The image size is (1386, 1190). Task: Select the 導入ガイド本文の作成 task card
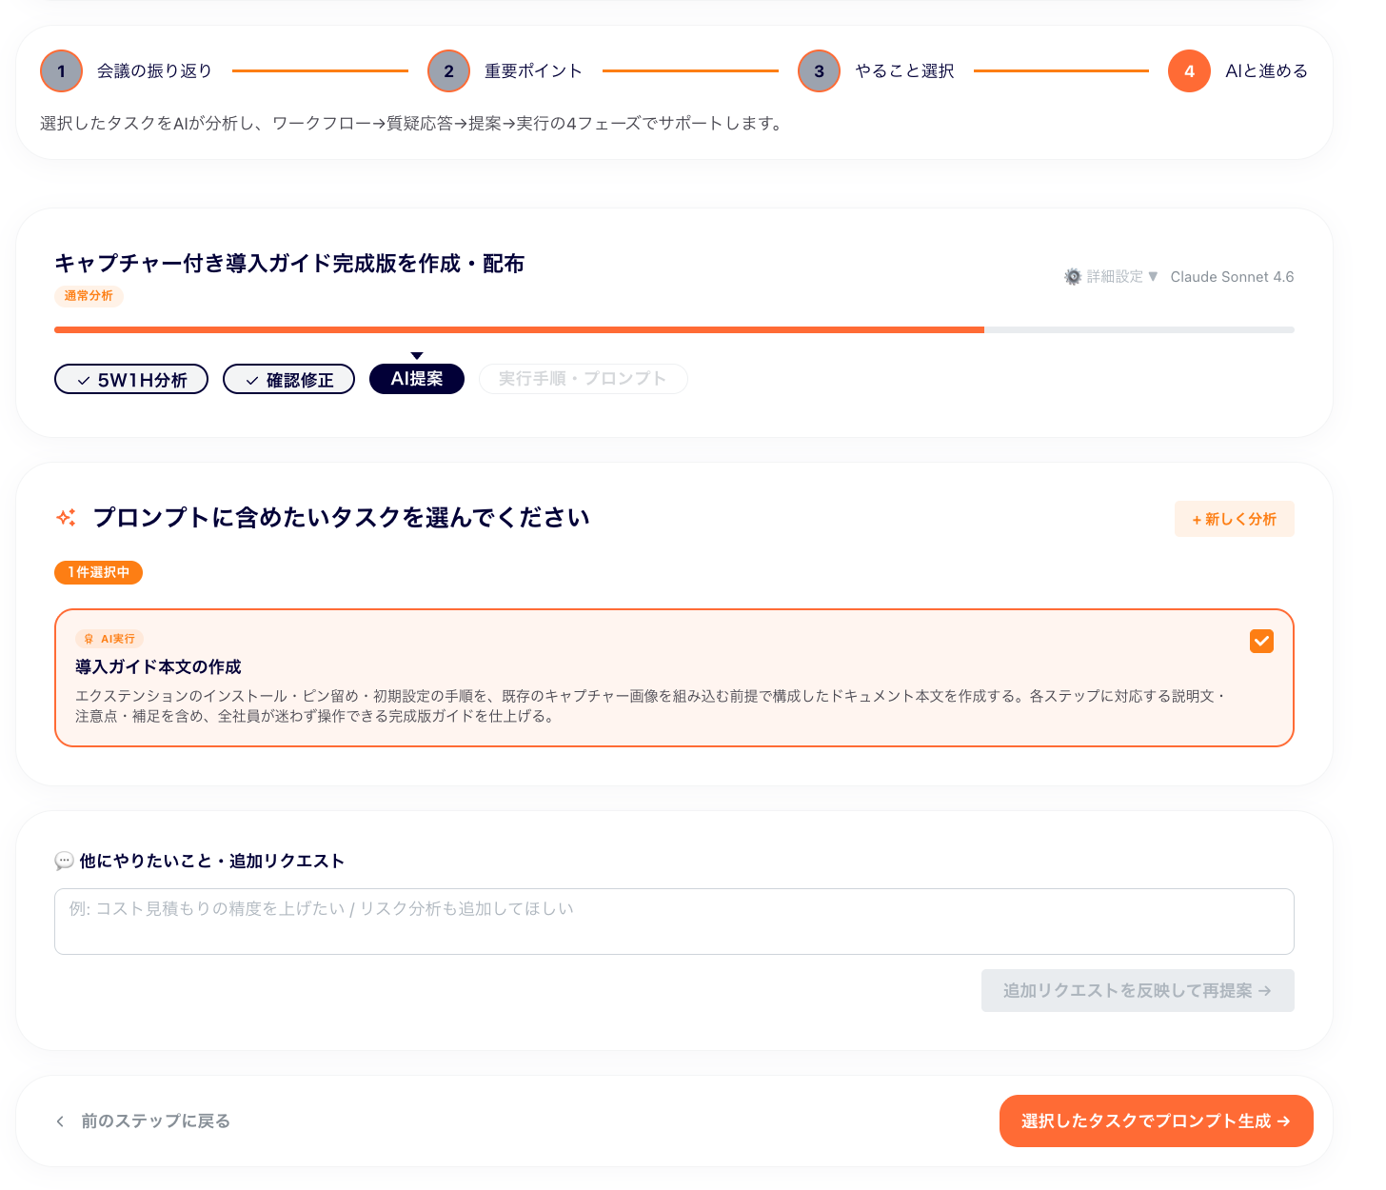(x=674, y=678)
